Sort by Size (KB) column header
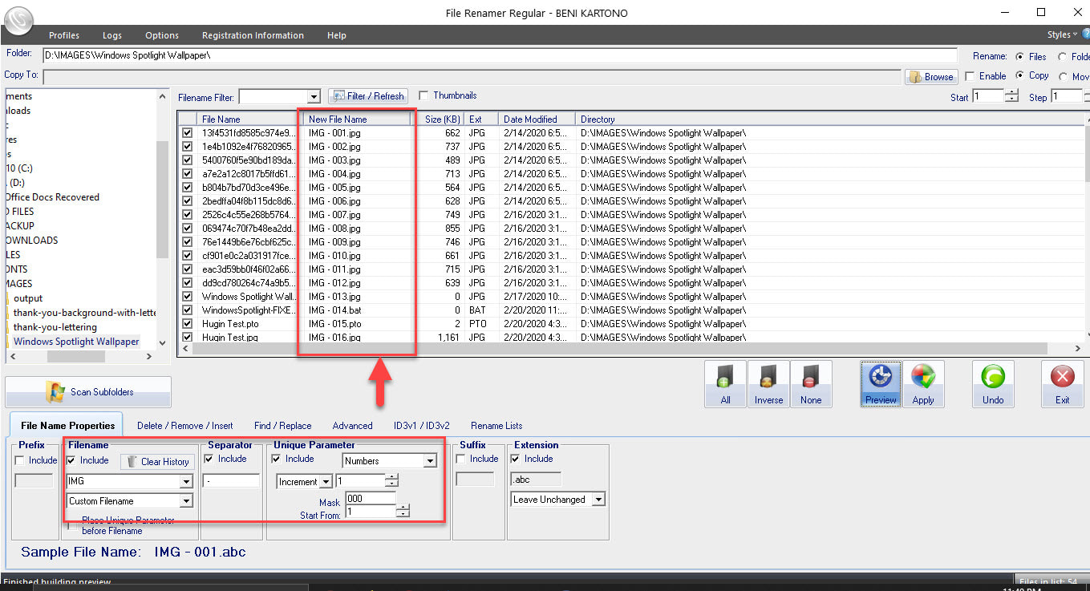The width and height of the screenshot is (1090, 591). click(441, 119)
